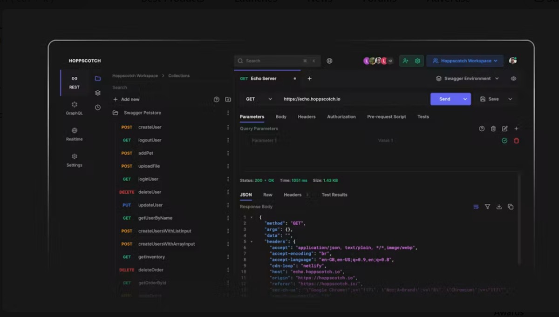This screenshot has height=317, width=559.
Task: Switch to the request Headers tab
Action: click(x=307, y=117)
